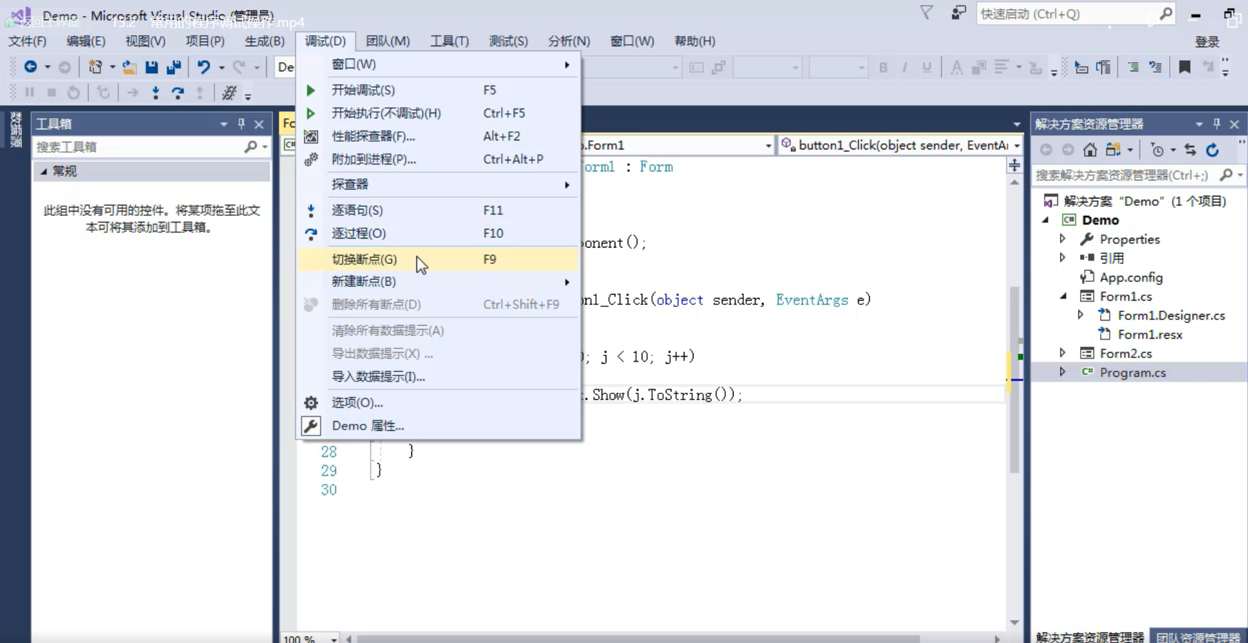Viewport: 1248px width, 643px height.
Task: Click the step over toolbar icon
Action: [178, 93]
